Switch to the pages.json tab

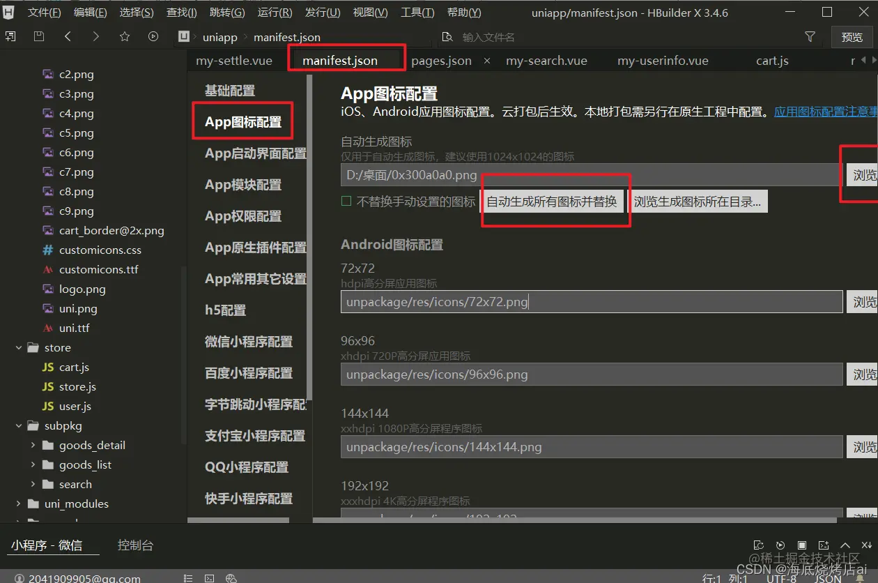(441, 61)
